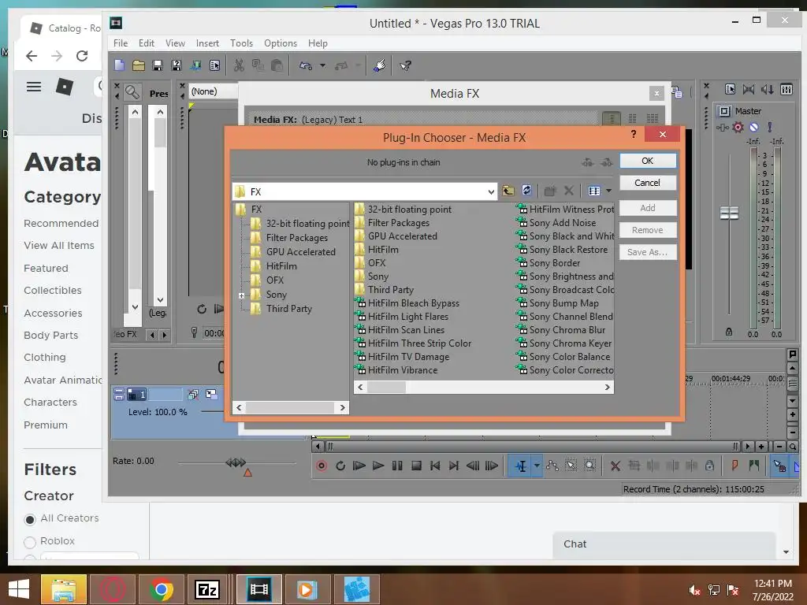Select the Roblox creator radio button
Viewport: 807px width, 605px height.
tap(30, 542)
